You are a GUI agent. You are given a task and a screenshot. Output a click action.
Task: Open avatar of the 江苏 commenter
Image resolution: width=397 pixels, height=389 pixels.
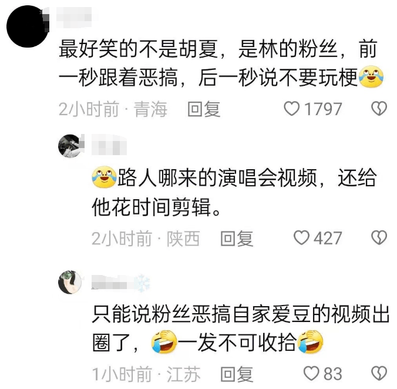pyautogui.click(x=70, y=282)
